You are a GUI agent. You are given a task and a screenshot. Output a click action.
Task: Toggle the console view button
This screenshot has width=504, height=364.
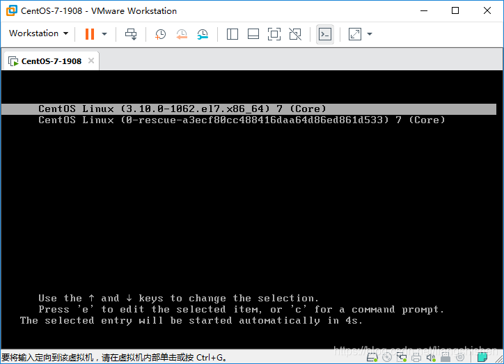click(324, 34)
